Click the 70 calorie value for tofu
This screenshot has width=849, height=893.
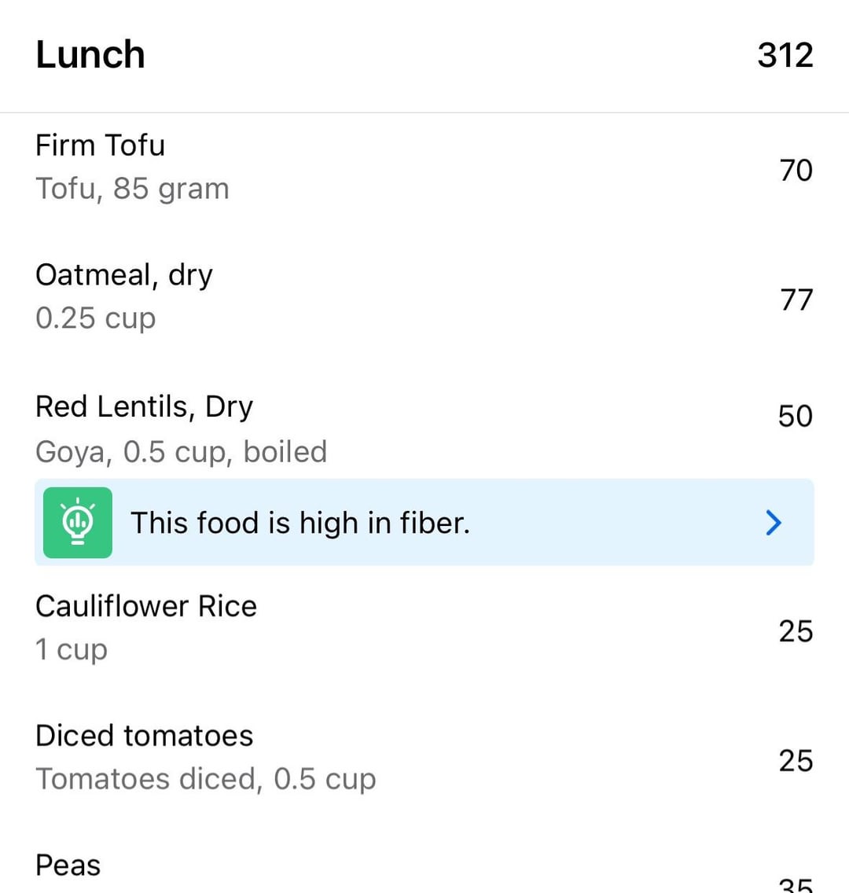click(x=796, y=170)
